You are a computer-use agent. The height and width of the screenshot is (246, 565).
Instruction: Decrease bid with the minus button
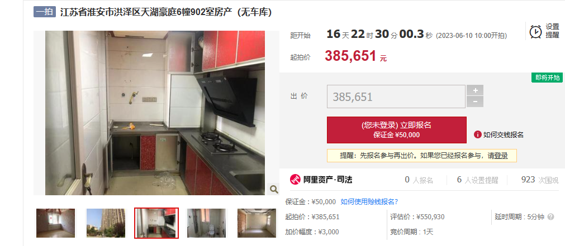[x=475, y=102]
